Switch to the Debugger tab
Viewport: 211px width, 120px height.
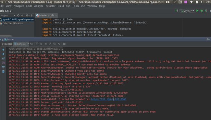click(x=7, y=44)
